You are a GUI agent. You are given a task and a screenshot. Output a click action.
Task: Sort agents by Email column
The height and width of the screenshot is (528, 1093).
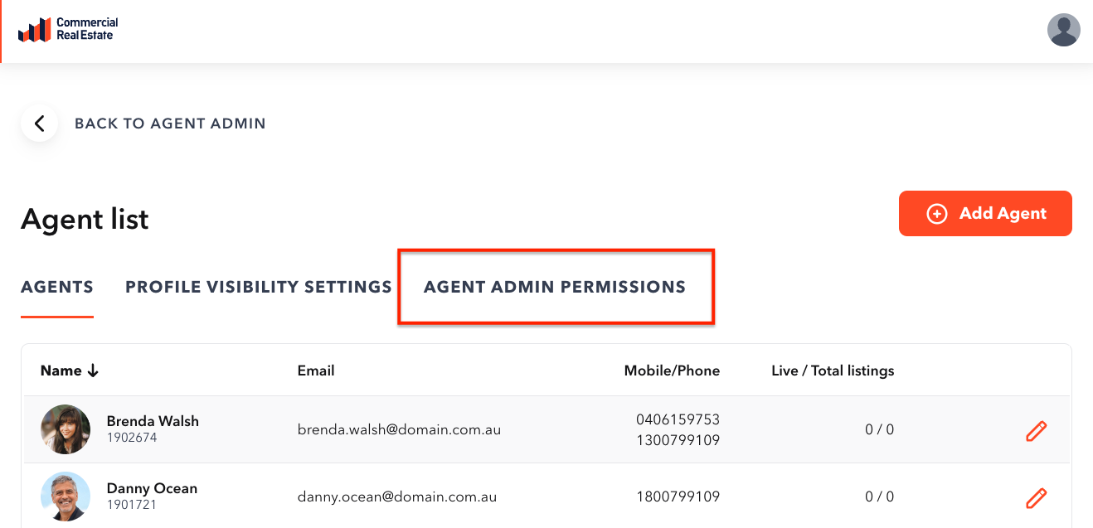pos(316,371)
